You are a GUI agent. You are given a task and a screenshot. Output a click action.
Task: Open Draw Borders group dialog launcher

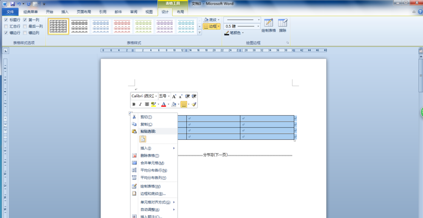tap(287, 43)
